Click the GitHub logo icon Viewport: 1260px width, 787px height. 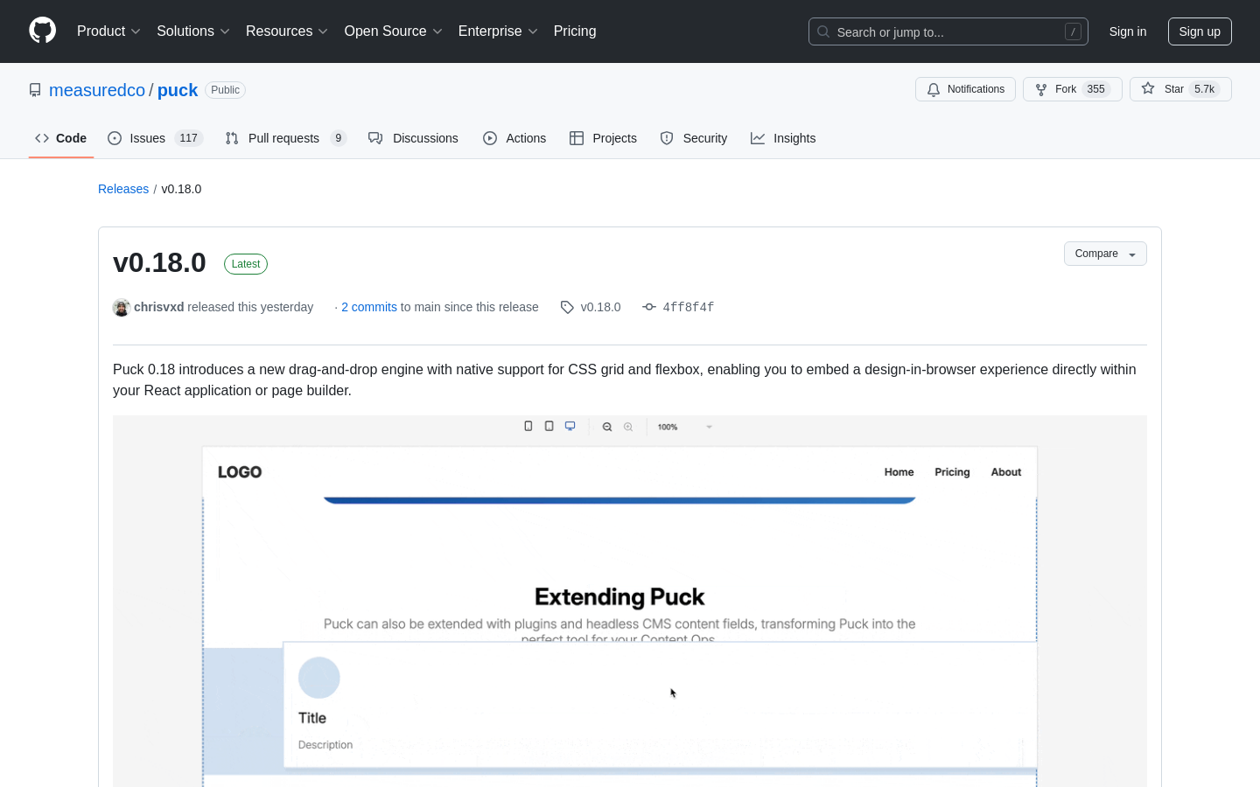[42, 31]
